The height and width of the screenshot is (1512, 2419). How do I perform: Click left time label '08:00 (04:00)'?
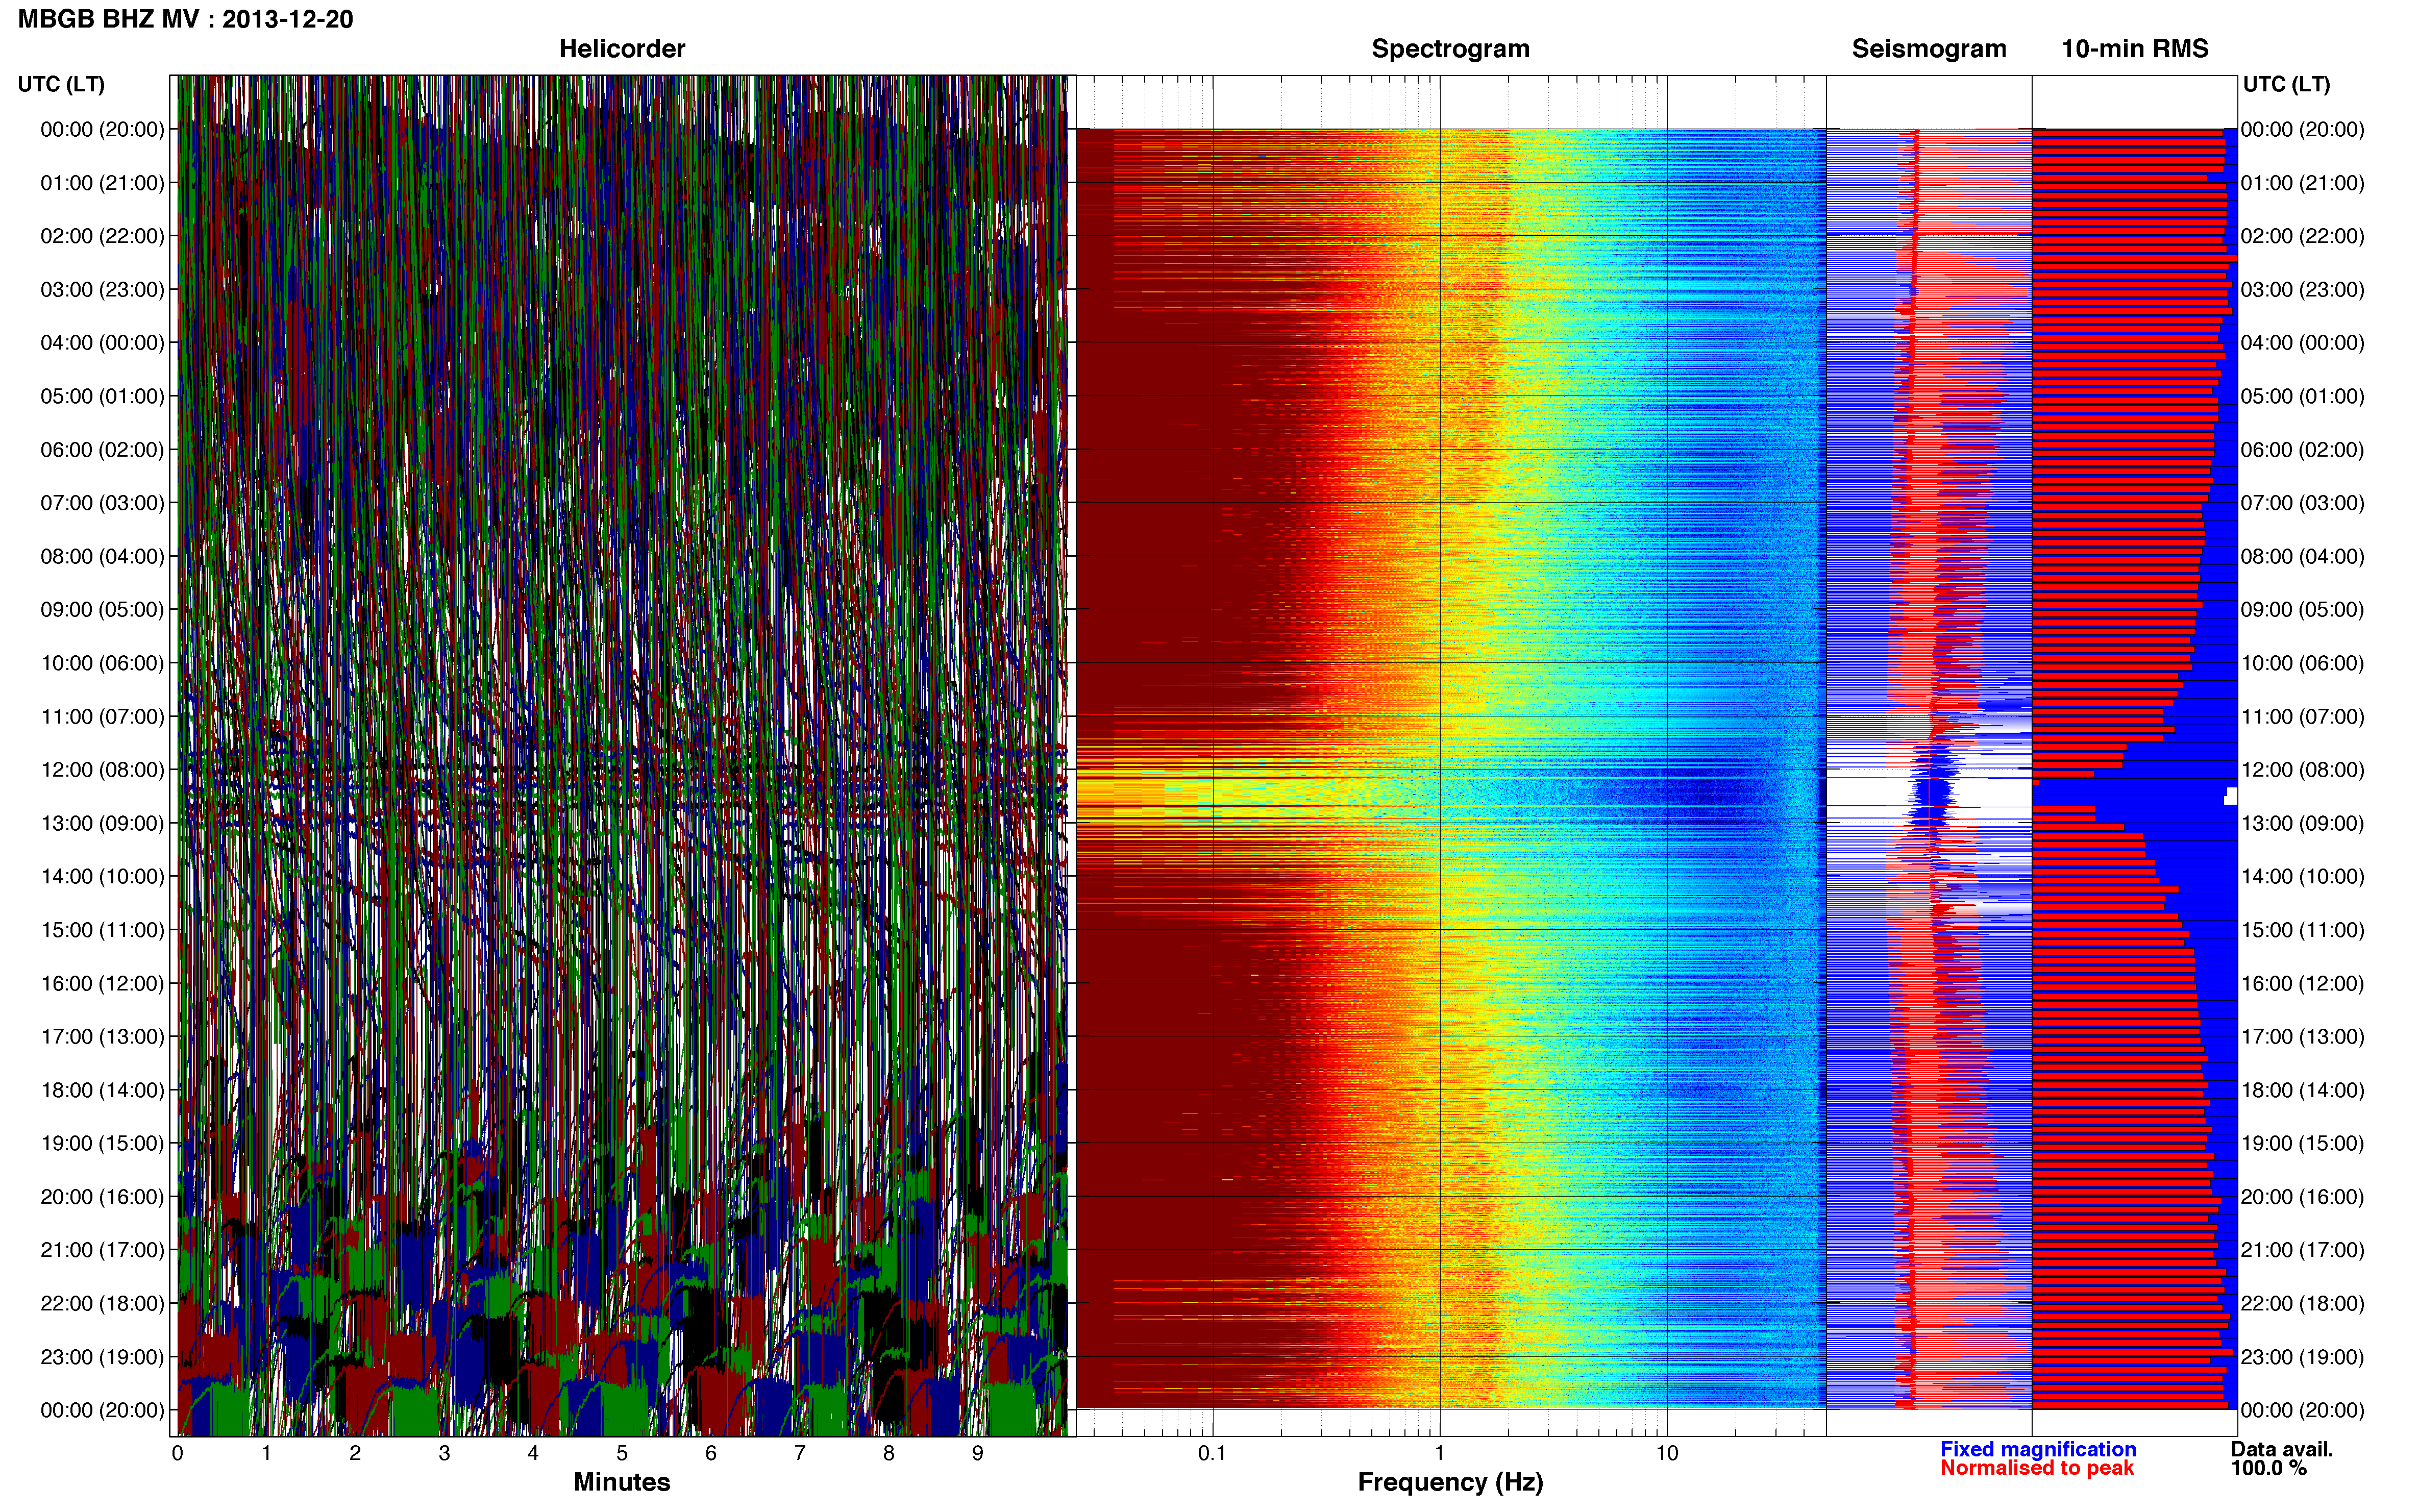pos(102,556)
